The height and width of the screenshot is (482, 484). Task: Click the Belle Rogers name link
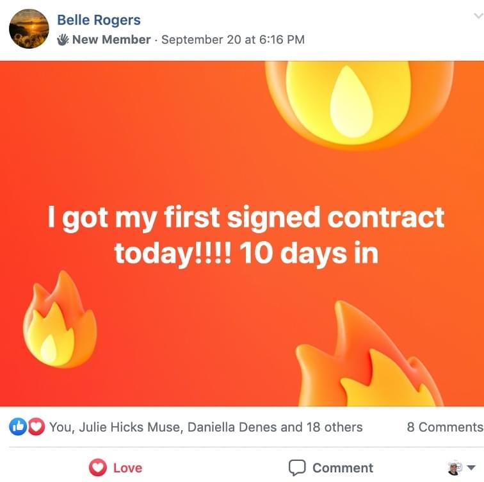(x=99, y=20)
